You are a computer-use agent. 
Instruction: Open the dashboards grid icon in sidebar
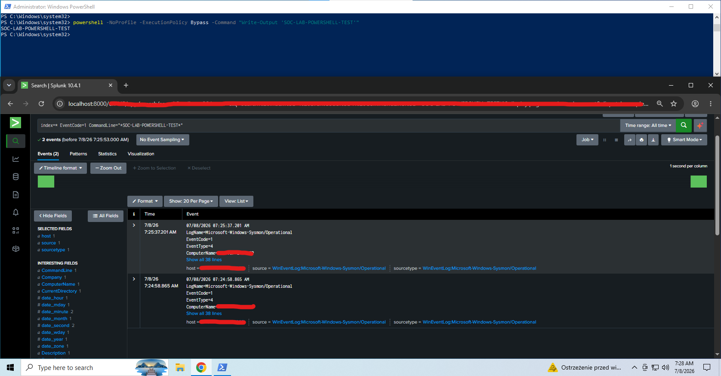[x=15, y=231]
